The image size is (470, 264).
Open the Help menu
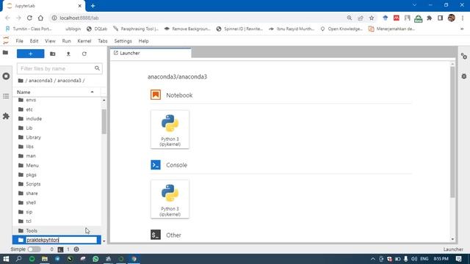[144, 41]
